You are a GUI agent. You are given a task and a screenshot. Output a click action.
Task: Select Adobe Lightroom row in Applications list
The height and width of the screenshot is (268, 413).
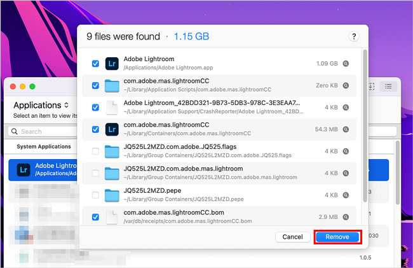click(x=44, y=170)
